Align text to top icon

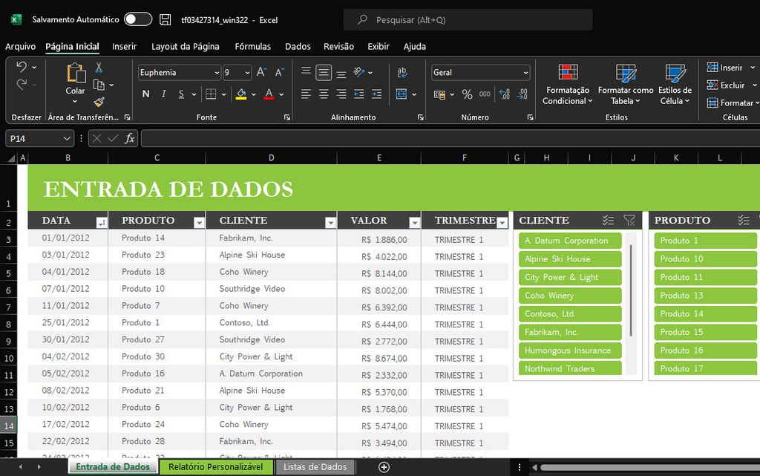coord(306,72)
